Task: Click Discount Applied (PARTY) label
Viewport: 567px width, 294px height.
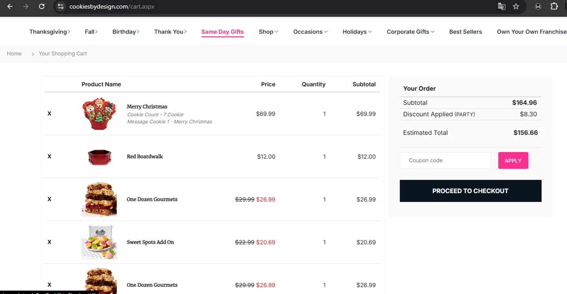Action: [x=439, y=114]
